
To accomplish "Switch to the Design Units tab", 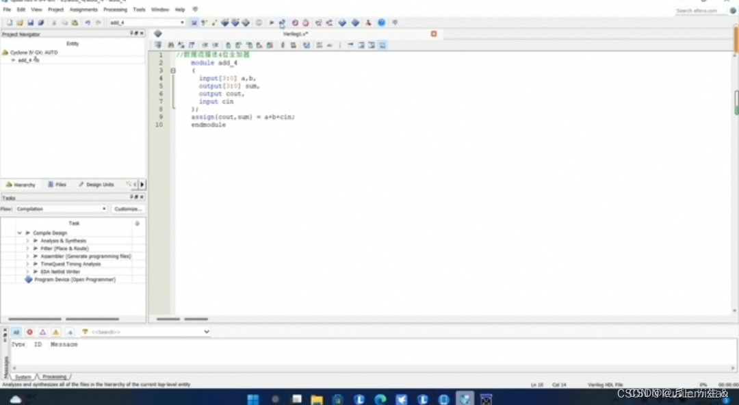I will click(x=96, y=185).
